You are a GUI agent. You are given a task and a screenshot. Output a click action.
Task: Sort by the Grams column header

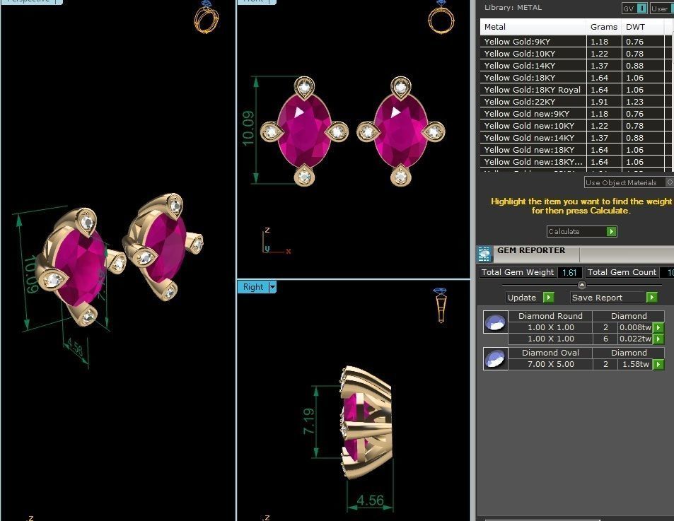(604, 27)
